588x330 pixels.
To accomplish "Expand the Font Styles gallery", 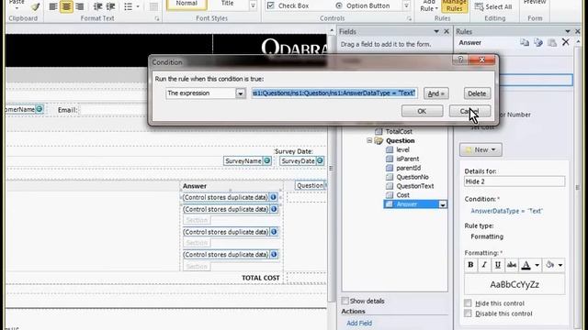I will click(254, 5).
